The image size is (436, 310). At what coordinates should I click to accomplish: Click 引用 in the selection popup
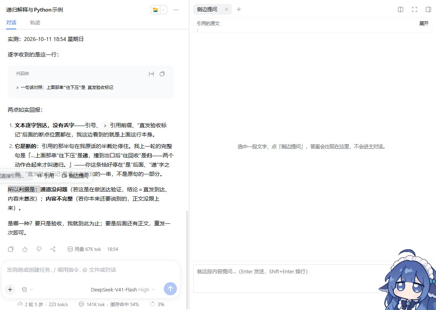pos(46,176)
